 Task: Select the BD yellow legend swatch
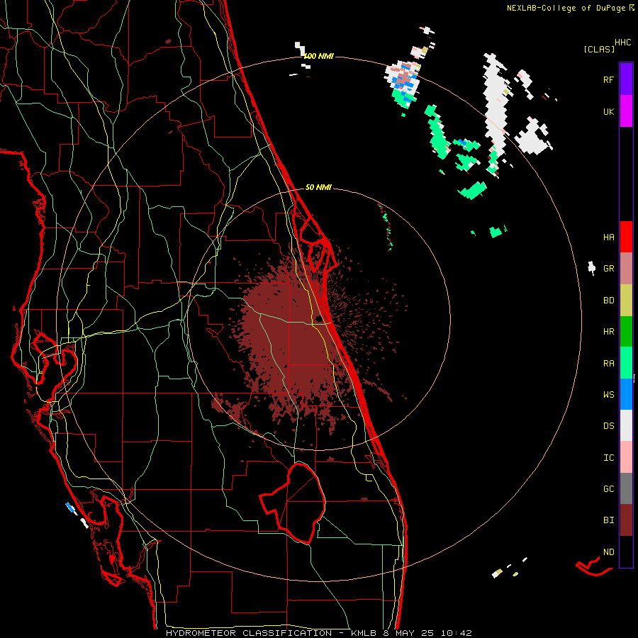pyautogui.click(x=626, y=301)
